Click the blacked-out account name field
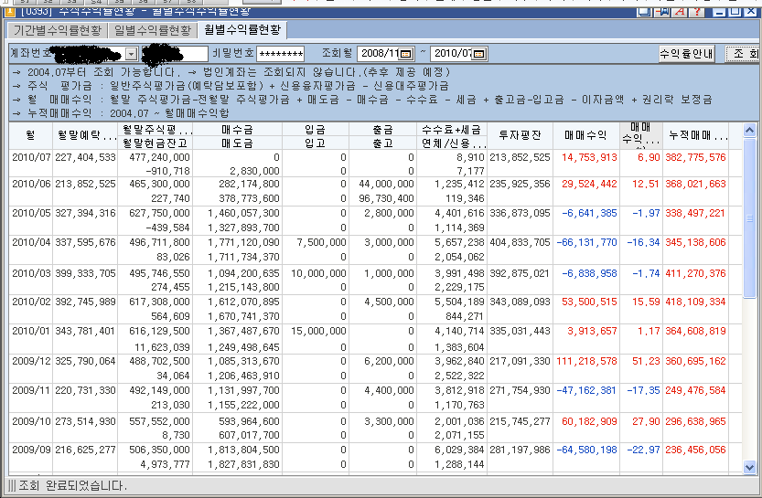This screenshot has width=762, height=498. click(x=175, y=53)
